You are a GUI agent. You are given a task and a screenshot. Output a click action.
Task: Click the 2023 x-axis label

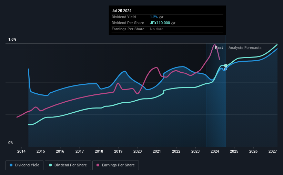[195, 151]
